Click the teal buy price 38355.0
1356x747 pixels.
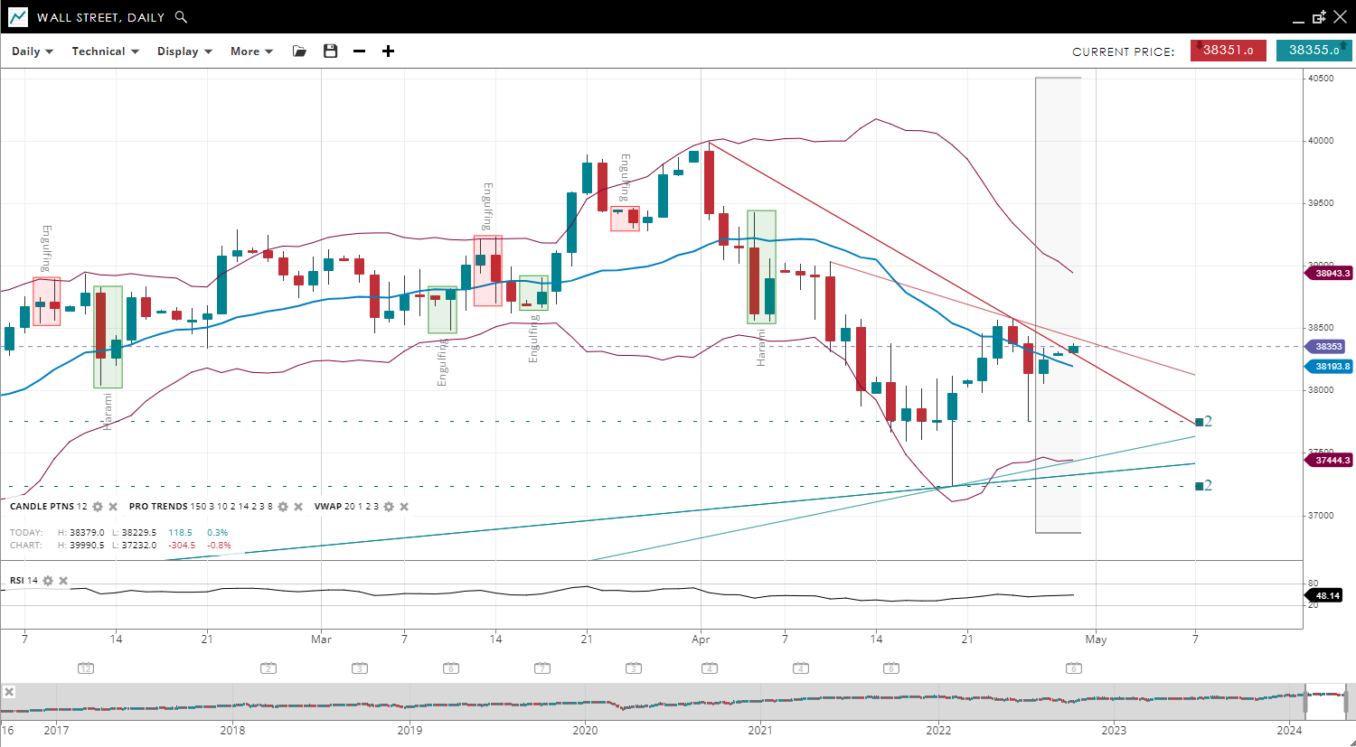point(1314,51)
